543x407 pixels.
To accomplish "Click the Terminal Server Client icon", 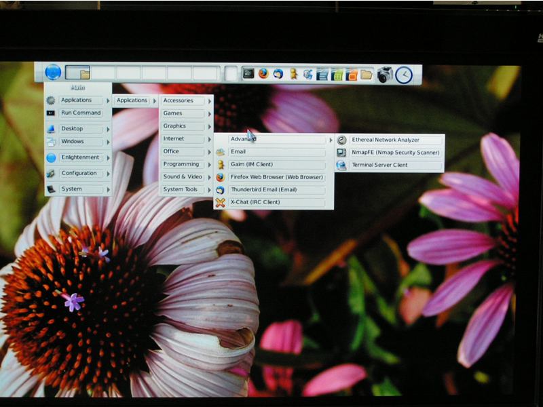I will coord(341,166).
